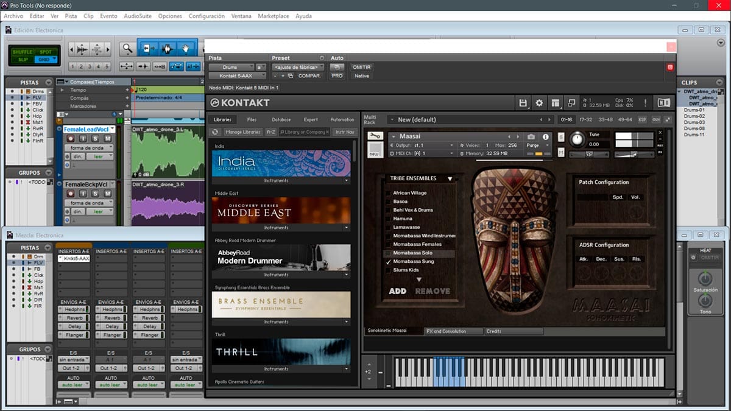Open the Archivo menu
The height and width of the screenshot is (411, 731).
[x=13, y=16]
